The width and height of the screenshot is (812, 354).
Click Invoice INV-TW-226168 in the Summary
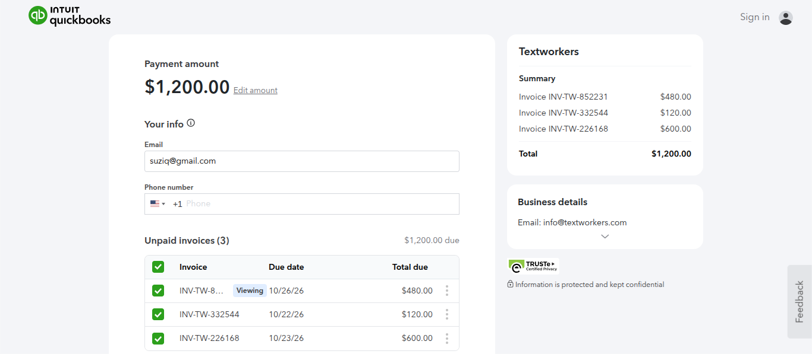click(564, 129)
